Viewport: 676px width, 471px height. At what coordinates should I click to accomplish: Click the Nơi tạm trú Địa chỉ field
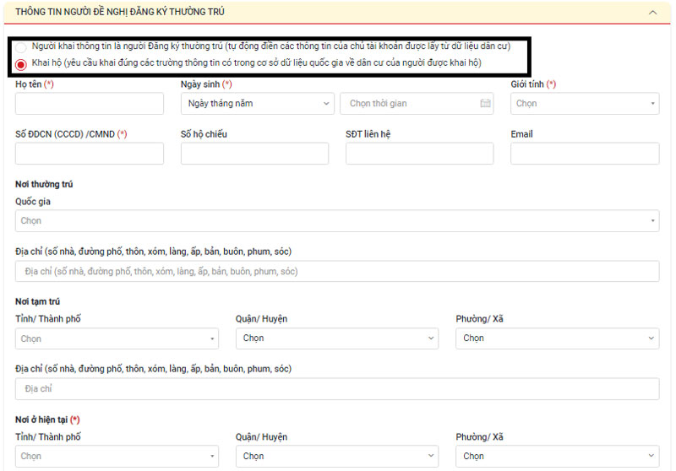(x=337, y=389)
